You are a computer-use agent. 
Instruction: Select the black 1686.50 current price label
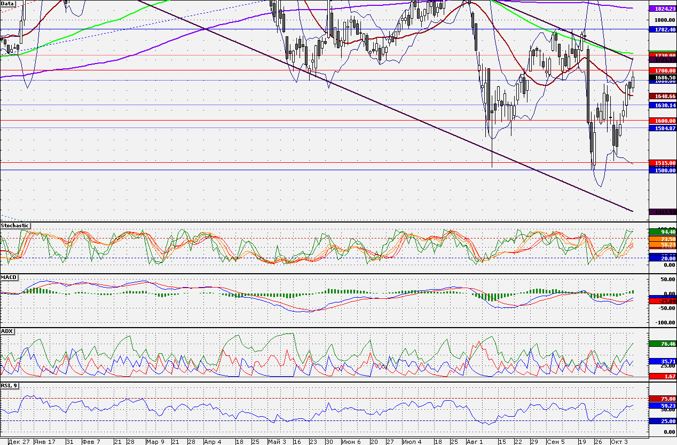pyautogui.click(x=662, y=77)
